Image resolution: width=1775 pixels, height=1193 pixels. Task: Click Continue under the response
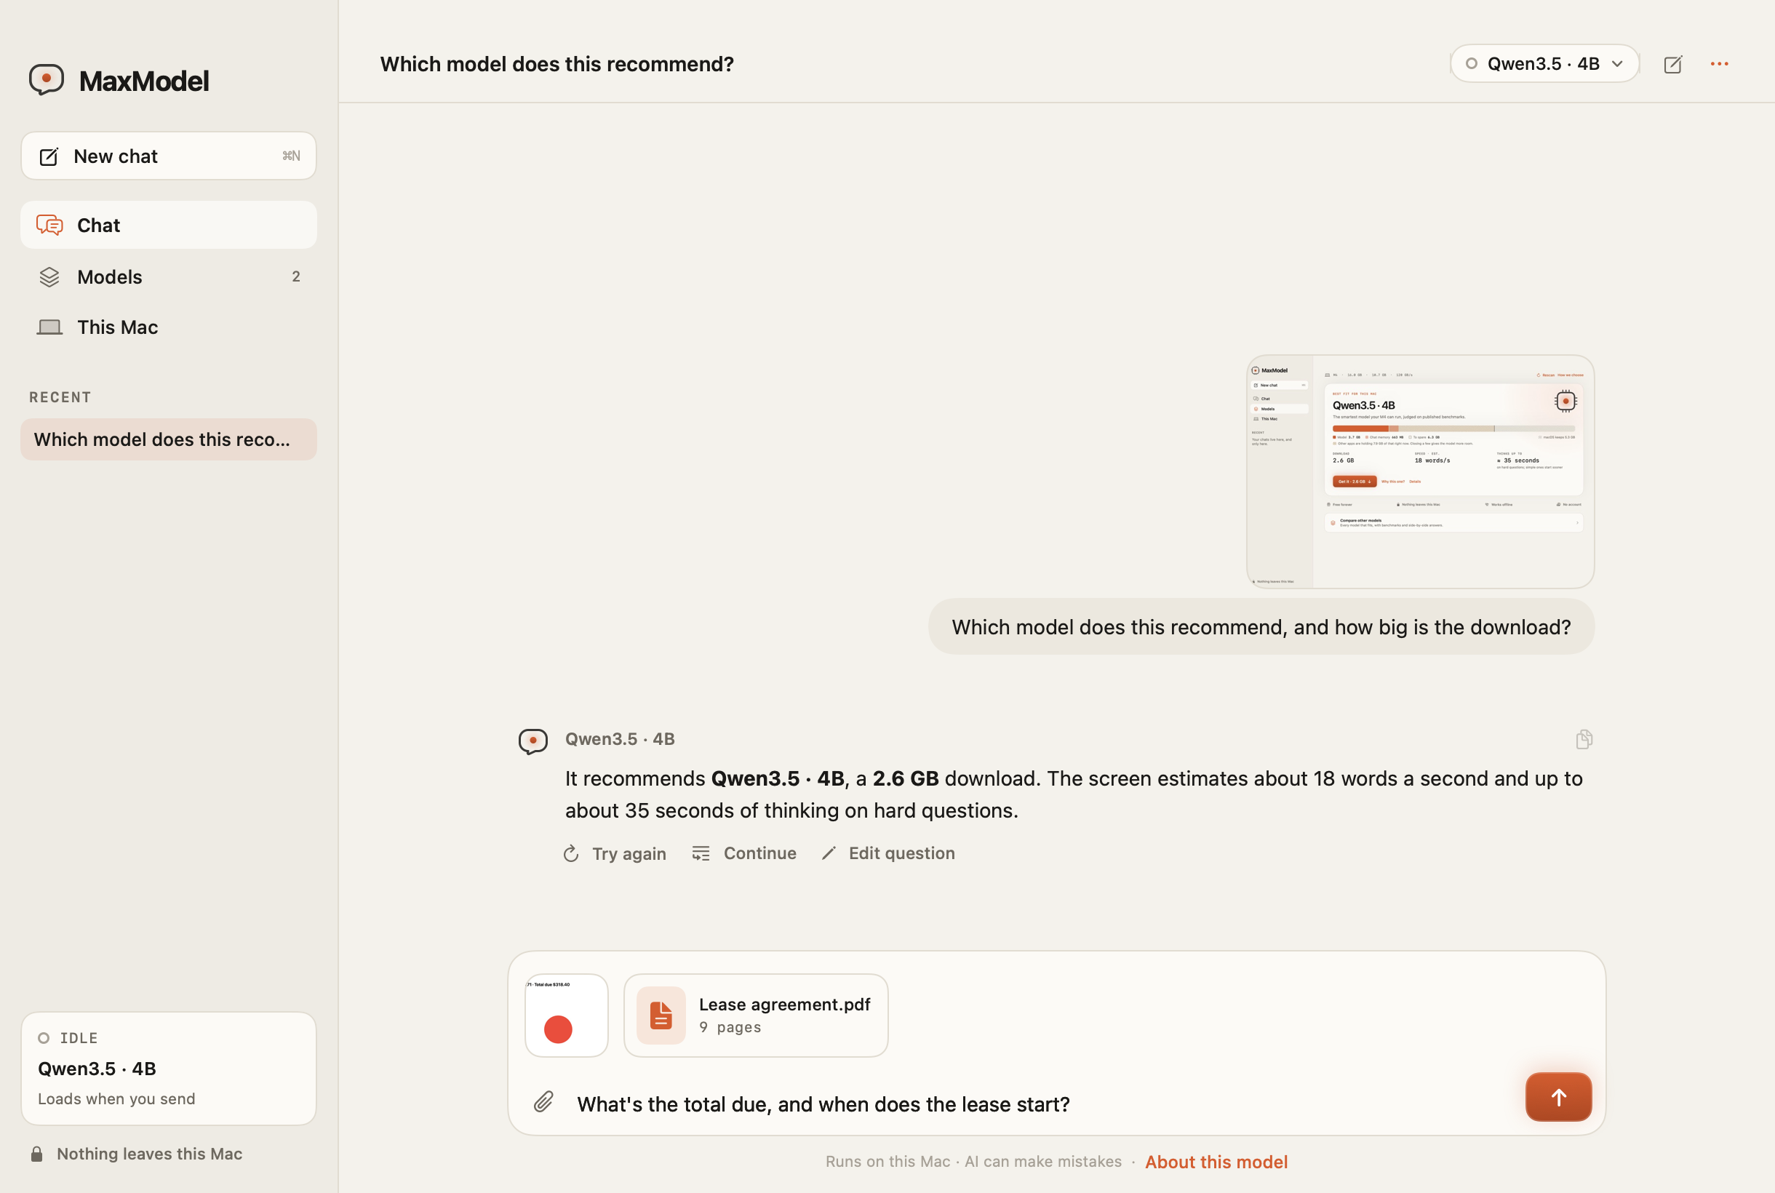[x=744, y=854]
